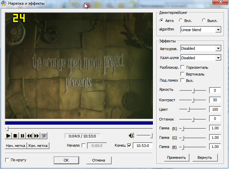Click the Применить apply button
This screenshot has height=169, width=229.
point(177,157)
